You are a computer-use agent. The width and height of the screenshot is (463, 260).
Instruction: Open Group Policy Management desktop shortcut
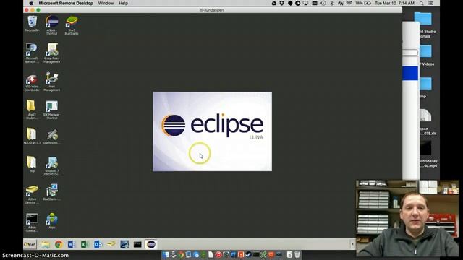pos(51,53)
